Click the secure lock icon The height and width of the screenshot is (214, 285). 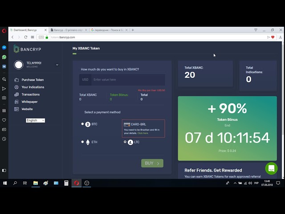tap(47, 37)
